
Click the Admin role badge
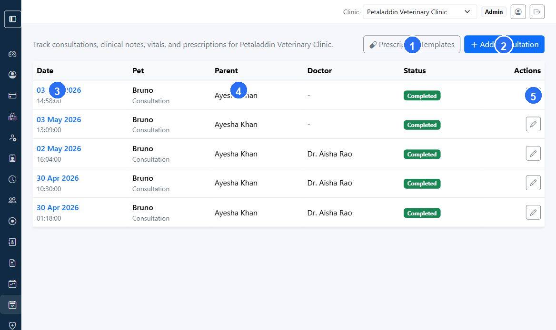click(494, 12)
